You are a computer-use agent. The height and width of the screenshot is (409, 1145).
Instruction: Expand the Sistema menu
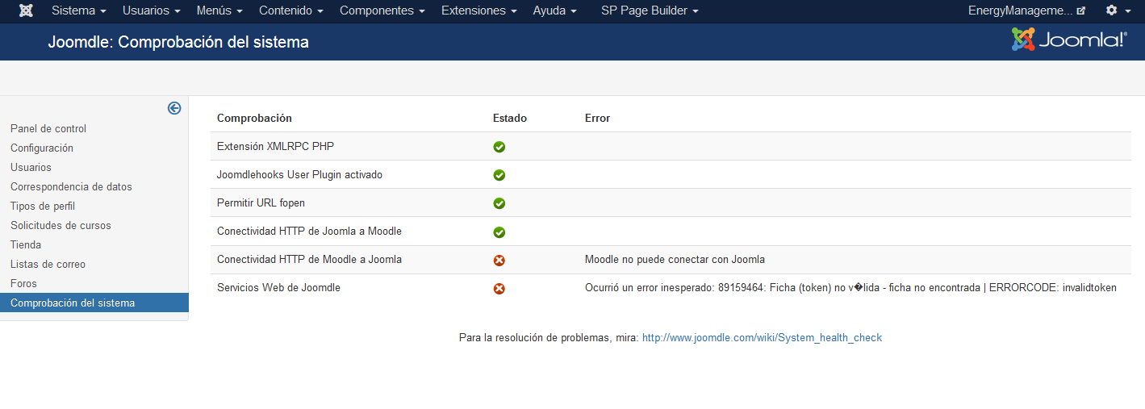coord(78,10)
